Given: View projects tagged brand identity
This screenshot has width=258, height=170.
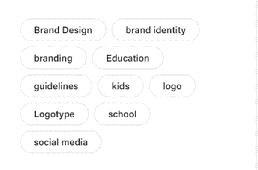Looking at the screenshot, I should click(x=156, y=30).
